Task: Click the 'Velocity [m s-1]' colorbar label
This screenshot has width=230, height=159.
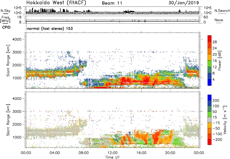Action: click(225, 120)
